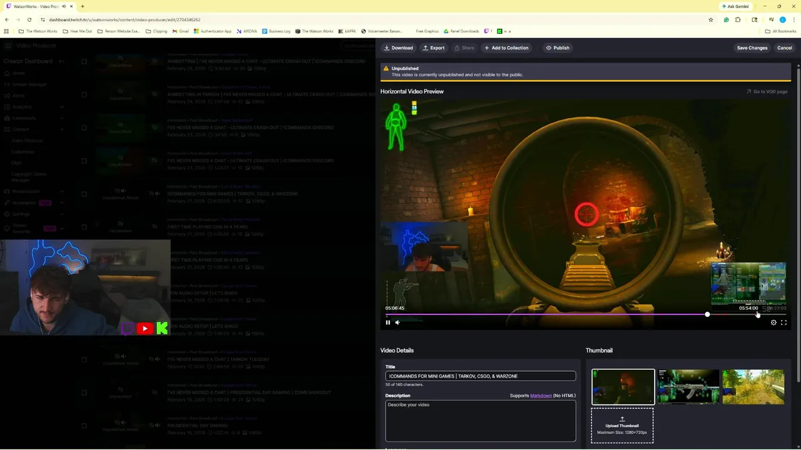This screenshot has width=801, height=450.
Task: Open the Business Log bookmark
Action: tap(276, 31)
